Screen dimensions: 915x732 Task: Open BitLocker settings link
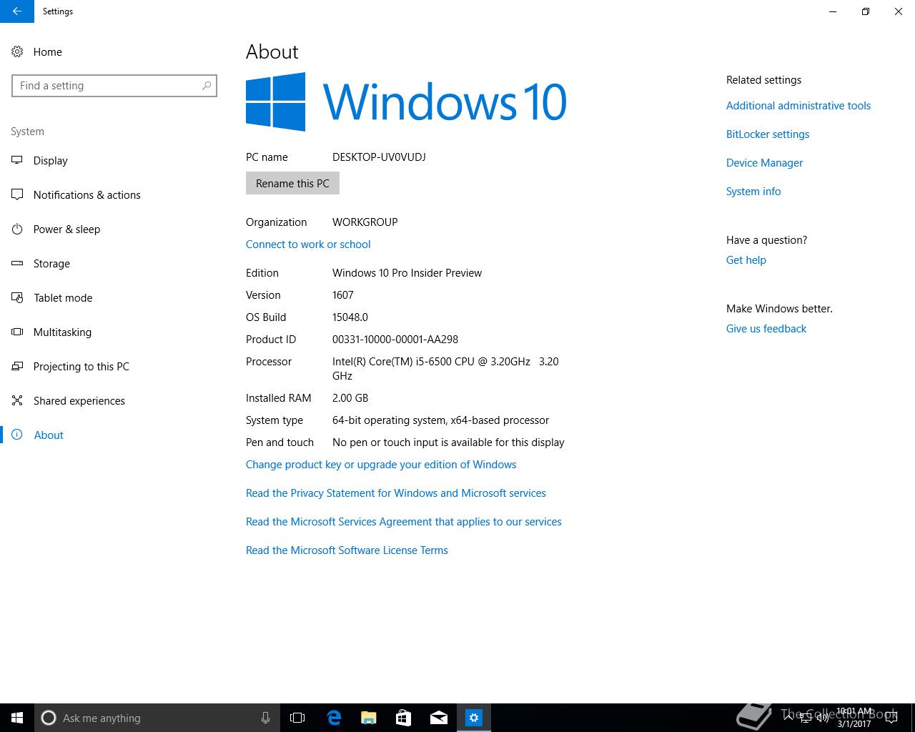768,134
